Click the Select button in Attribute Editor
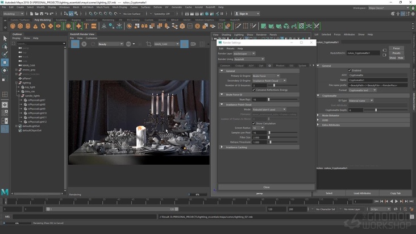Image resolution: width=416 pixels, height=234 pixels. coord(329,193)
